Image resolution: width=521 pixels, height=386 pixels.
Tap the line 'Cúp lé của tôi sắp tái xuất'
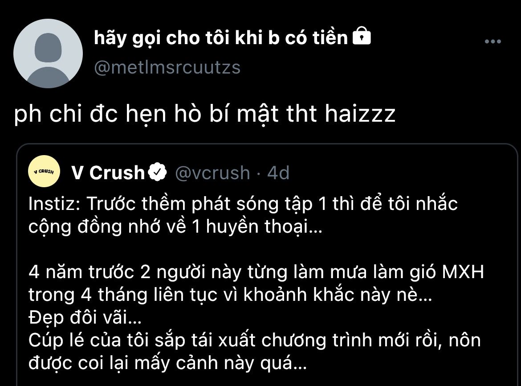255,341
